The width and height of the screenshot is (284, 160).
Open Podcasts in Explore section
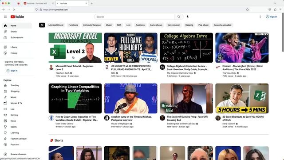(x=17, y=144)
